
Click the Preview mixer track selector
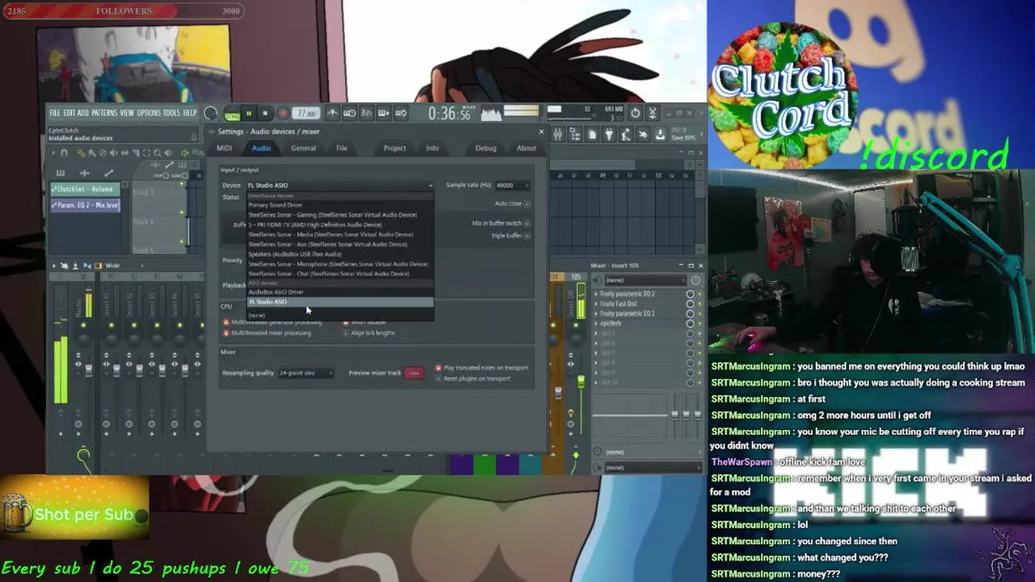(413, 373)
